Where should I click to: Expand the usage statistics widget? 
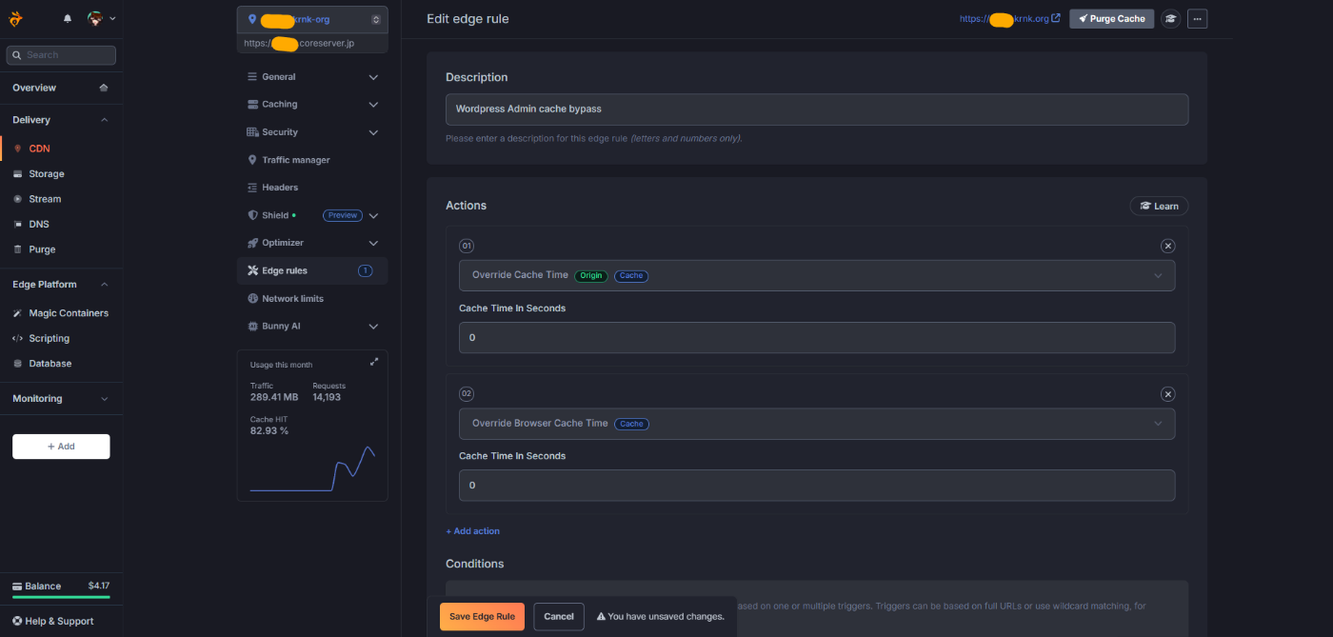374,362
